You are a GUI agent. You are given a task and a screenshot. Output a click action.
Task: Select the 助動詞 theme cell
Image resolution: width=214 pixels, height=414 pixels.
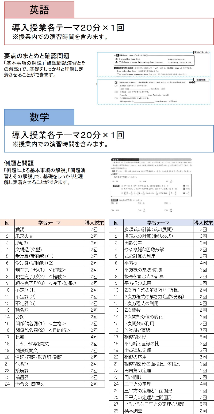49,243
